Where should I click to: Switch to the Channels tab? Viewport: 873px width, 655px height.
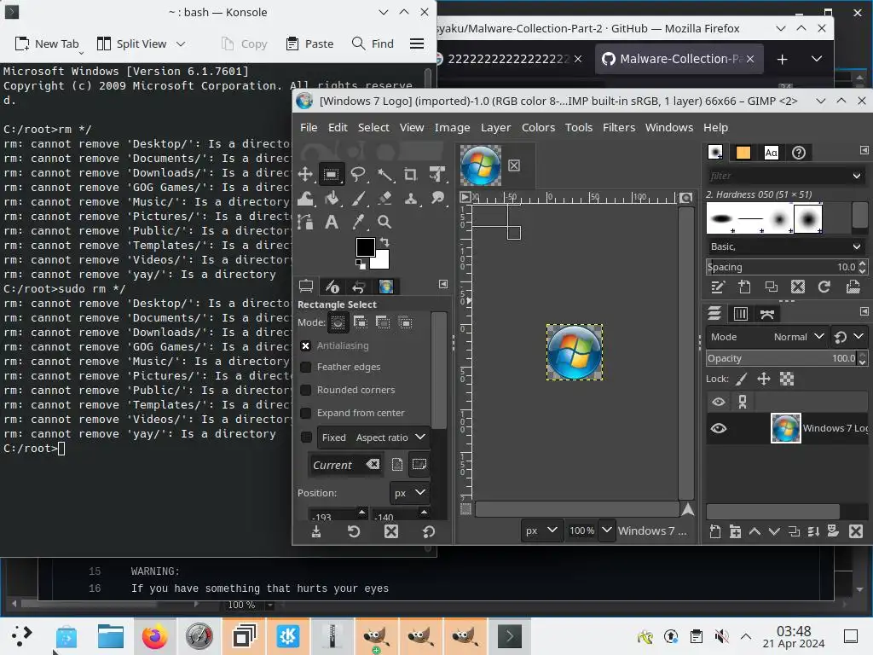point(741,314)
